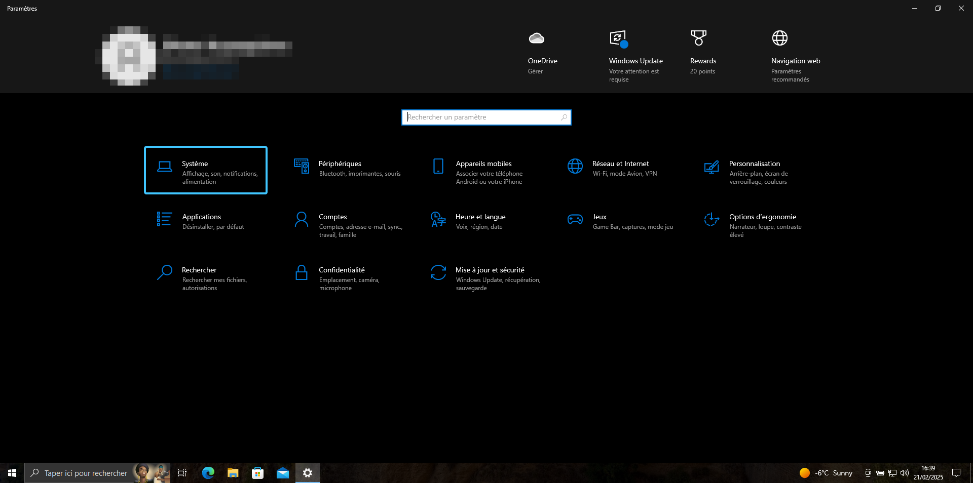Open the Appareils mobiles phone icon
Viewport: 973px width, 483px height.
pos(438,166)
